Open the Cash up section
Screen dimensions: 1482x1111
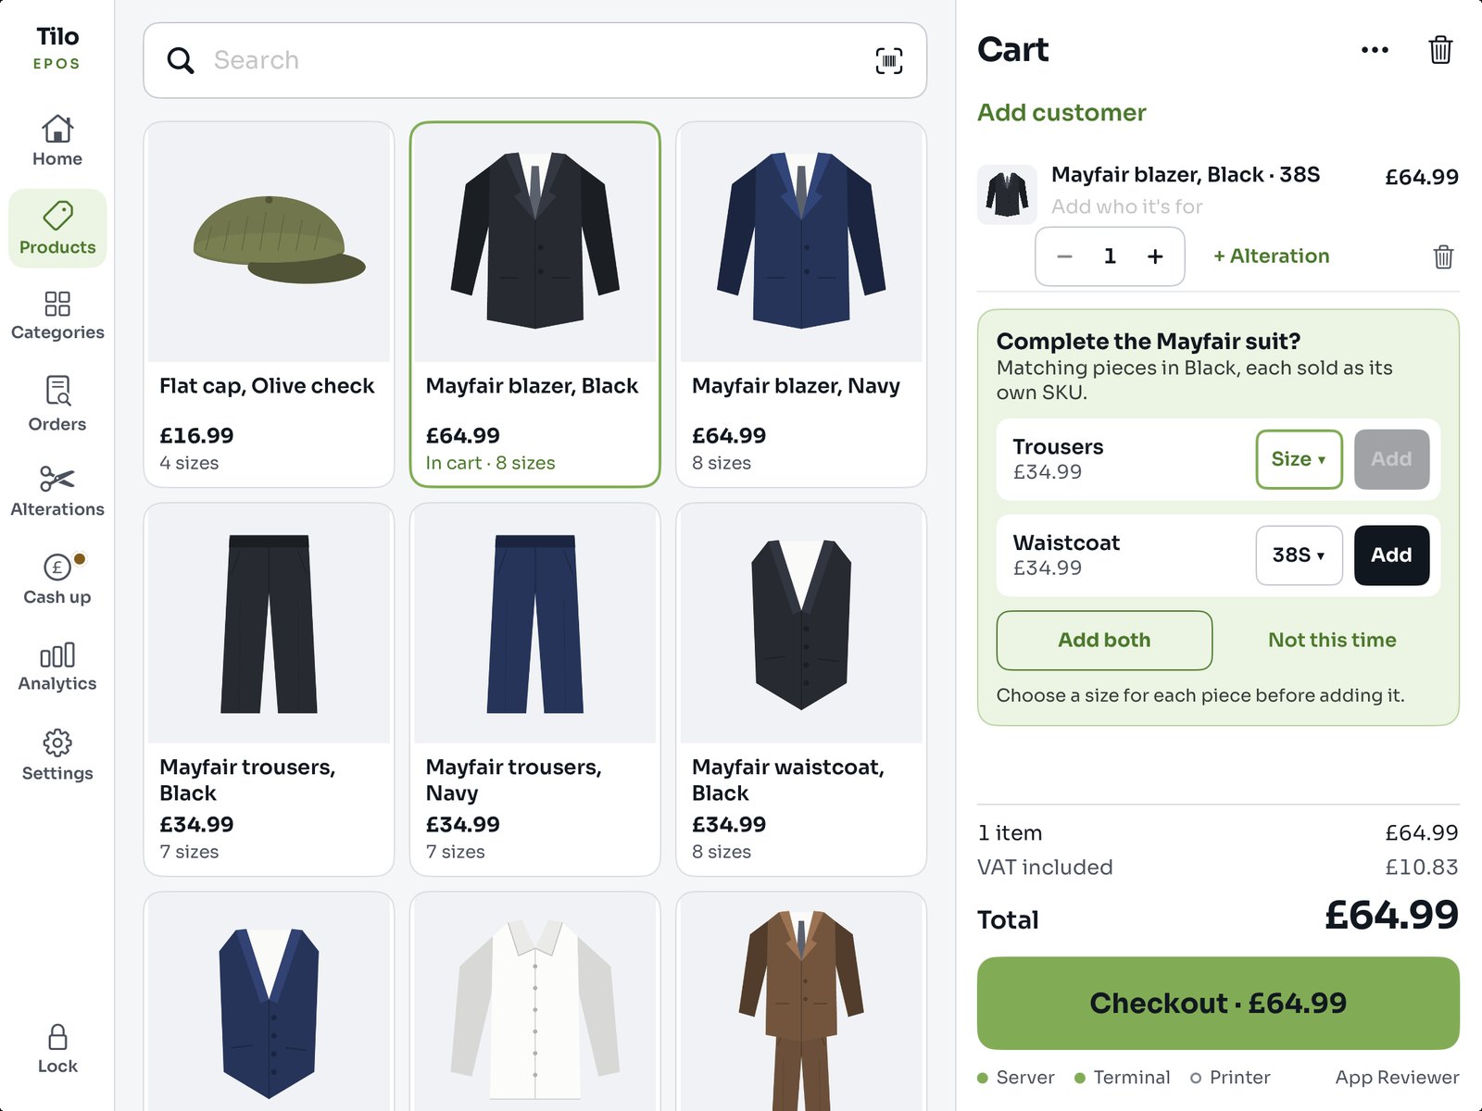point(57,580)
